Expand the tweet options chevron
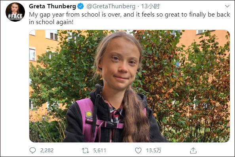The height and width of the screenshot is (157, 235). [227, 6]
